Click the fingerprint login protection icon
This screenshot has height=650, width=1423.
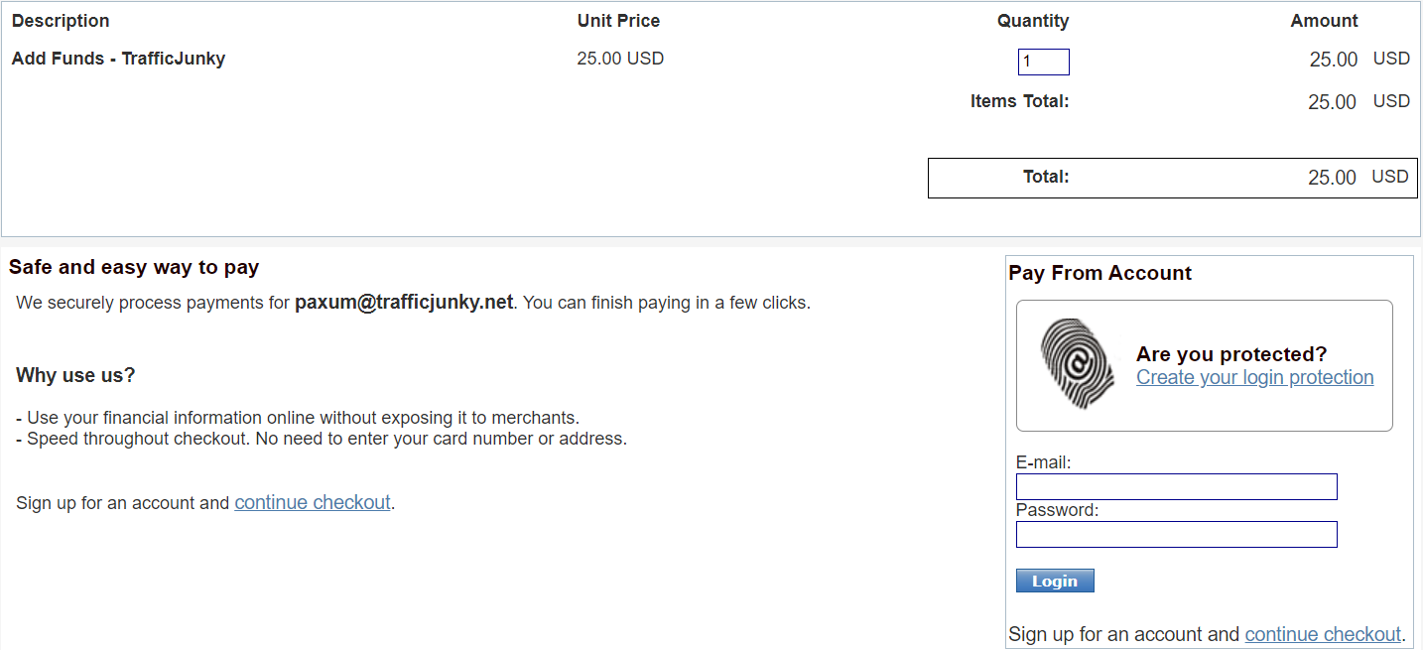click(x=1079, y=363)
